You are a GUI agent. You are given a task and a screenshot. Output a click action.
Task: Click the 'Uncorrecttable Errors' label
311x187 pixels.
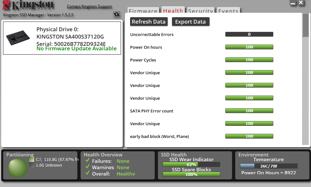152,35
